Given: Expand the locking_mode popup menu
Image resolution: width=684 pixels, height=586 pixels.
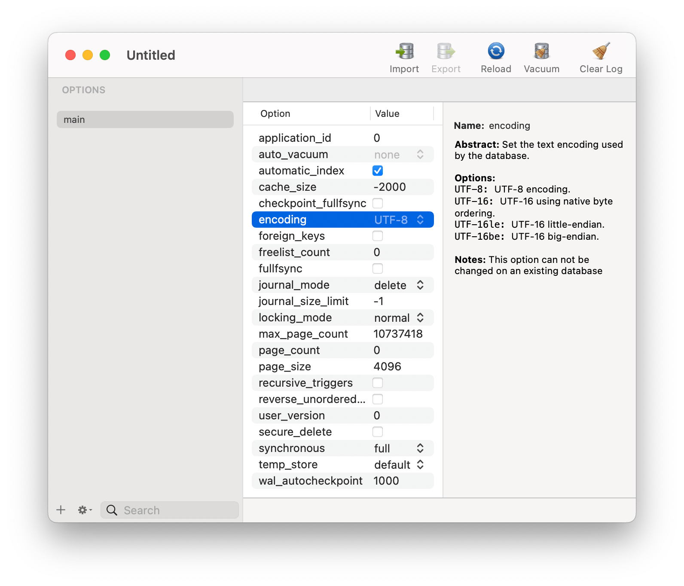Looking at the screenshot, I should click(x=398, y=318).
